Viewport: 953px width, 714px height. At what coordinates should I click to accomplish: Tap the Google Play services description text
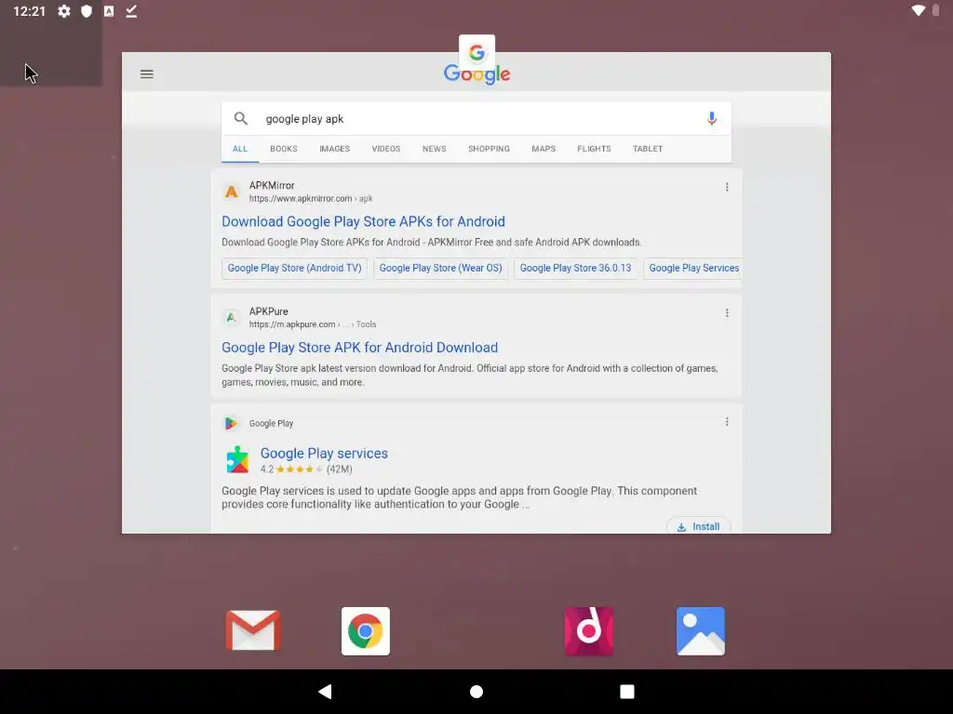(x=460, y=497)
